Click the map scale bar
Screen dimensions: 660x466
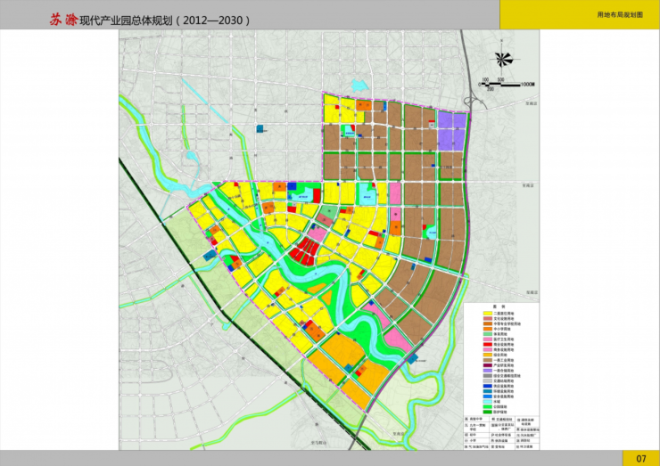tap(501, 85)
